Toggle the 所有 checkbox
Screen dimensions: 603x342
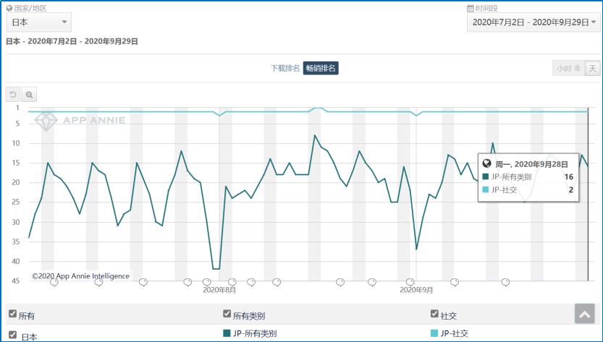point(12,314)
